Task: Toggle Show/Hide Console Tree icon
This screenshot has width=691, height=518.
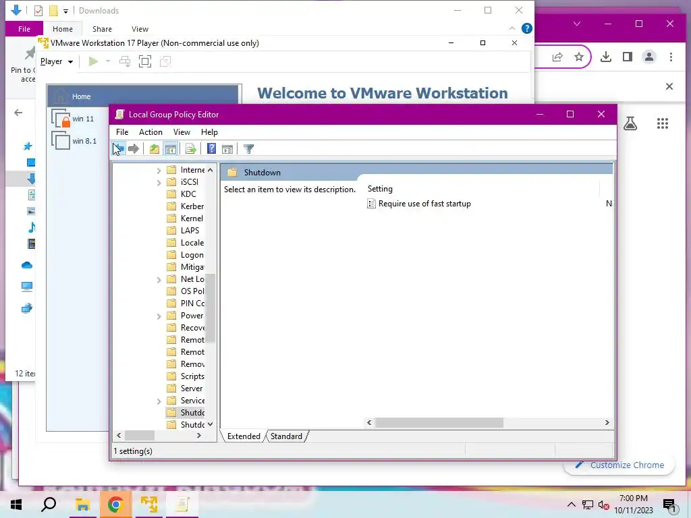Action: pyautogui.click(x=171, y=149)
